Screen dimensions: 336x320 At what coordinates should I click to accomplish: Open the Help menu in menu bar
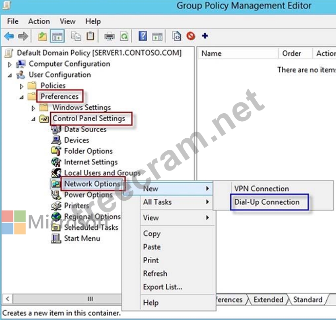93,21
